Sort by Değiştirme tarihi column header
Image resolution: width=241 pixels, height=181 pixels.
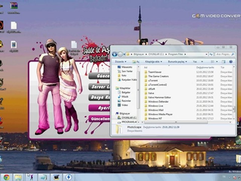[205, 67]
